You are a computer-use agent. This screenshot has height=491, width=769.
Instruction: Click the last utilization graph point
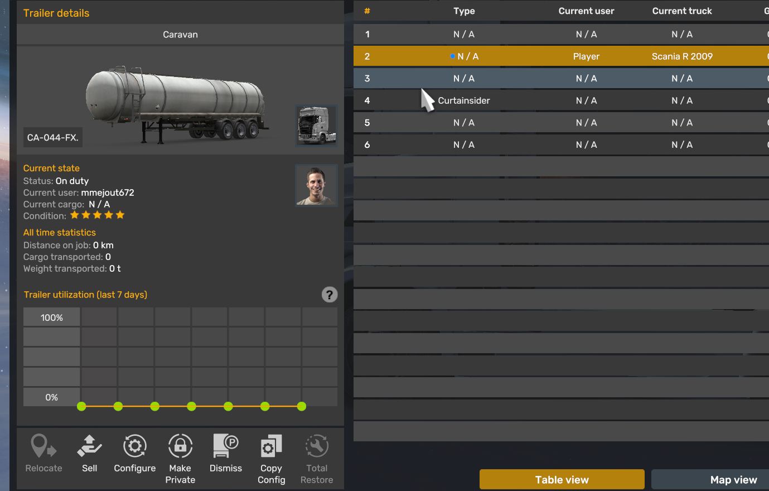[x=302, y=406]
